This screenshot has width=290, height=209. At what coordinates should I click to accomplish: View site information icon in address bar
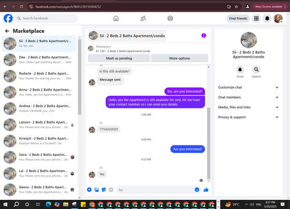(x=31, y=7)
